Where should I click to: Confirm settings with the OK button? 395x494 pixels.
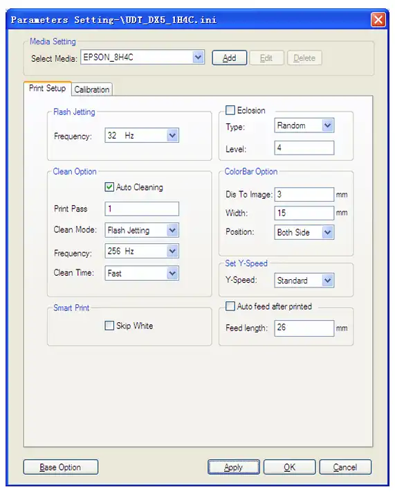[289, 467]
